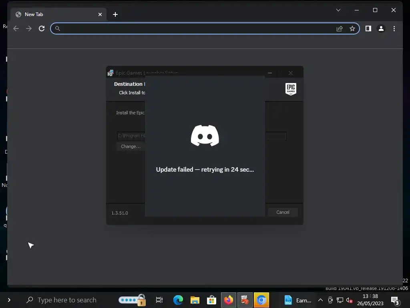Bookmark this tab with the star icon
This screenshot has height=308, width=410.
(x=352, y=28)
